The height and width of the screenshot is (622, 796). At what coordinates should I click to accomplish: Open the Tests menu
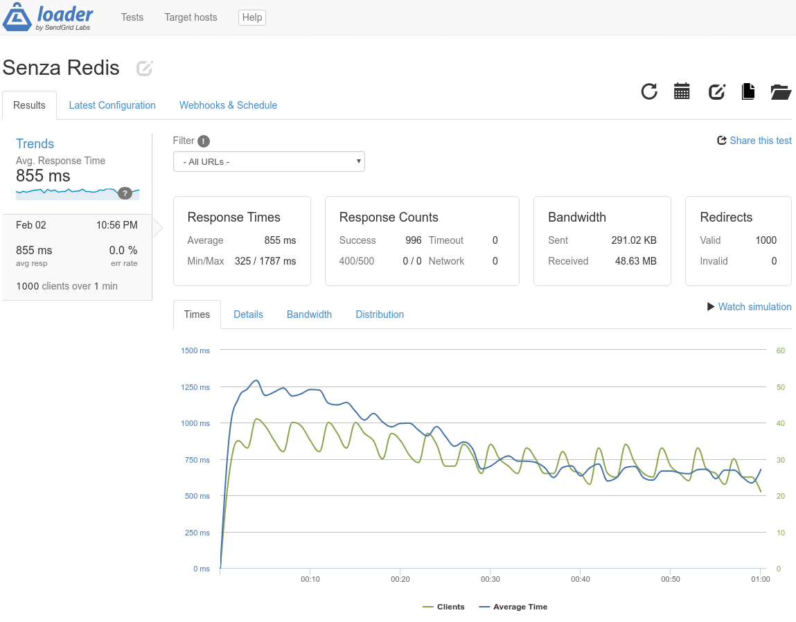pyautogui.click(x=132, y=17)
